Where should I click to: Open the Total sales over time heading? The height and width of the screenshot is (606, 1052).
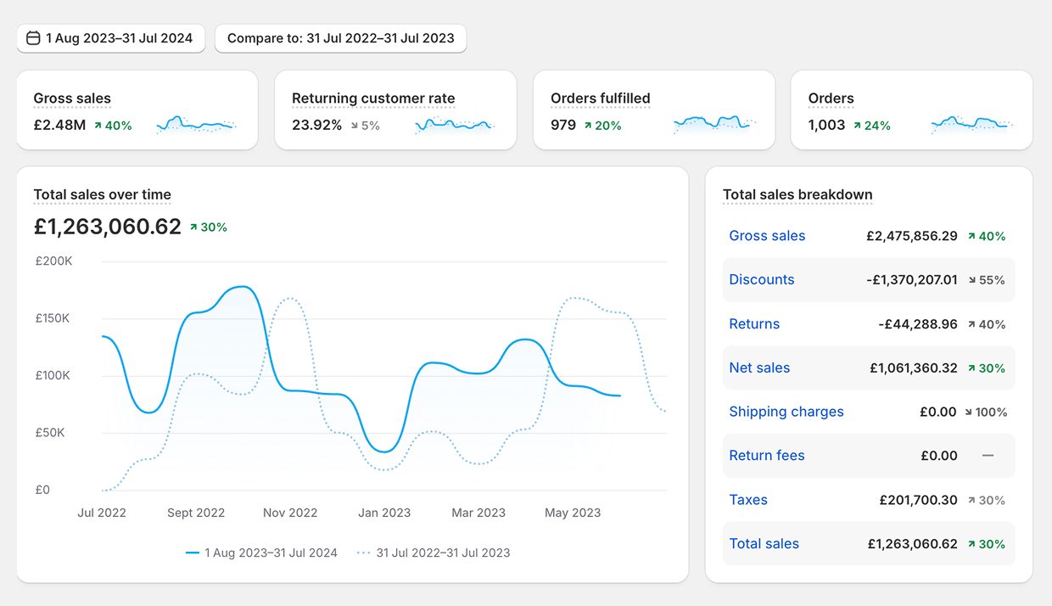pos(102,194)
